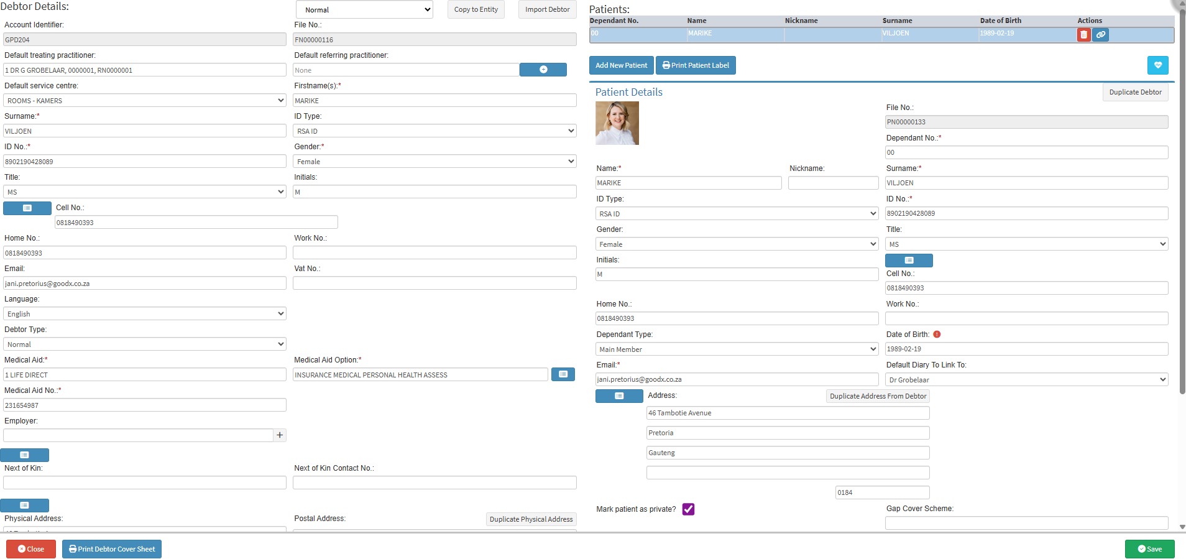Expand the Language dropdown showing English

[x=144, y=314]
